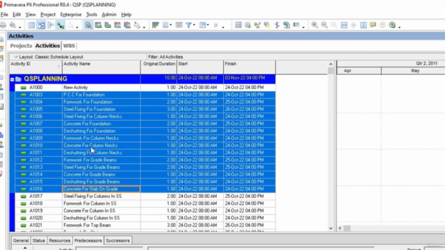The height and width of the screenshot is (250, 445).
Task: Open the Project menu
Action: point(48,15)
